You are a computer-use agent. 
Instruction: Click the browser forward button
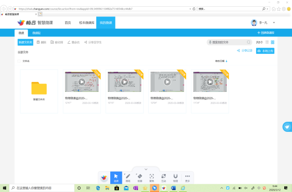click(x=10, y=9)
